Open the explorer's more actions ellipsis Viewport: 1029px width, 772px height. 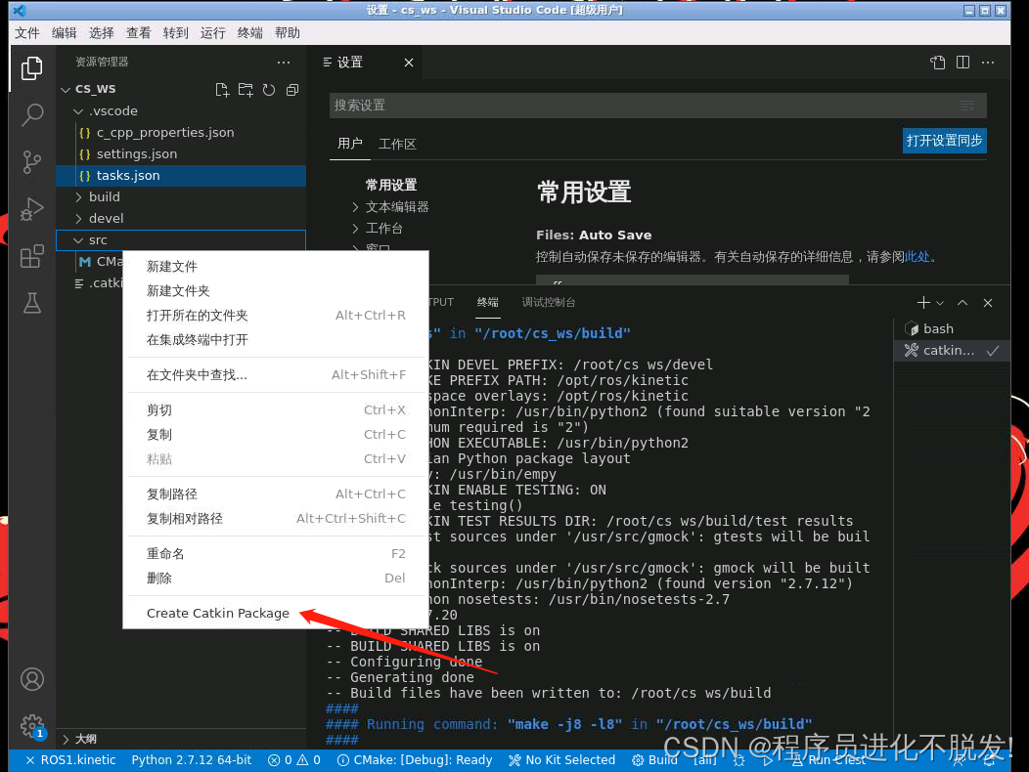click(284, 63)
